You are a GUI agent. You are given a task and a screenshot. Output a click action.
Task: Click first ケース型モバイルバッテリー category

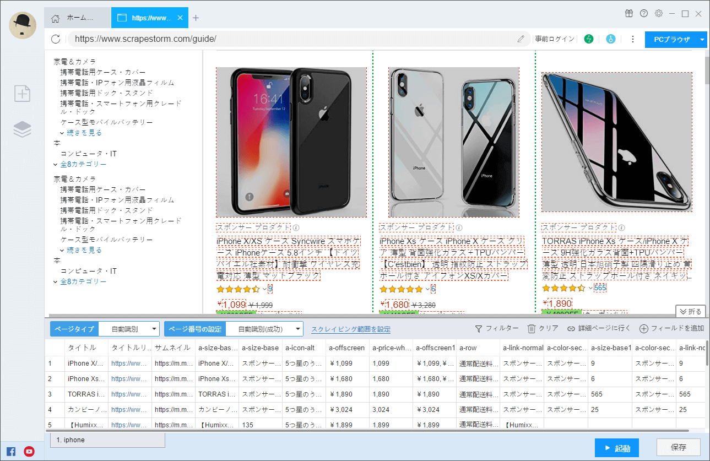pos(107,122)
